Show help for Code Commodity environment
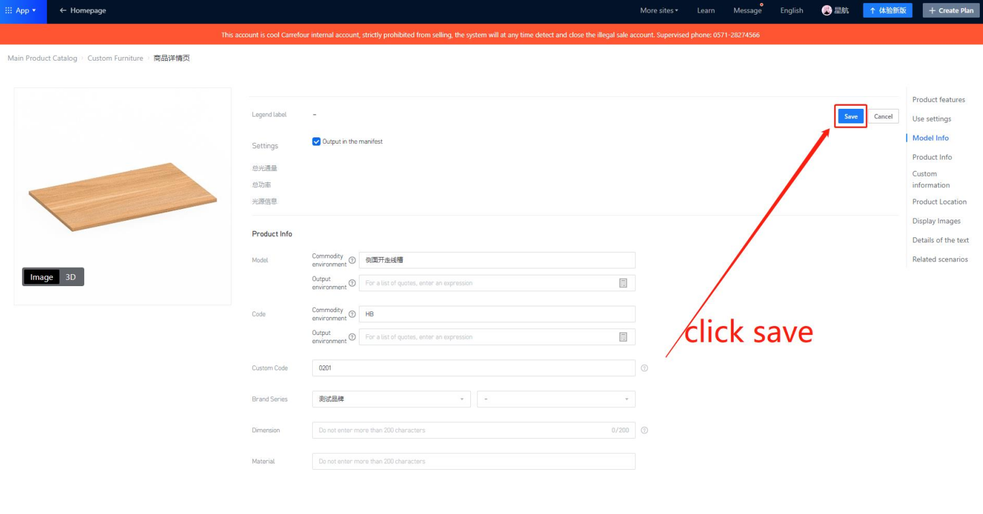Viewport: 983px width, 514px height. click(352, 314)
